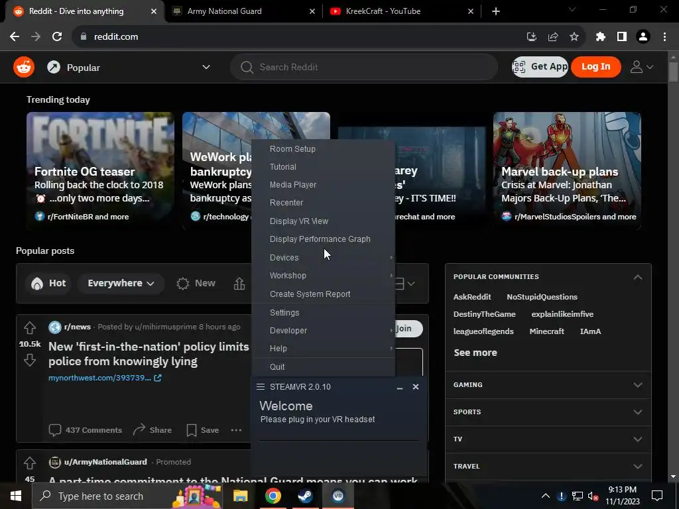Viewport: 679px width, 509px height.
Task: Open the Chrome profile avatar icon
Action: point(643,37)
